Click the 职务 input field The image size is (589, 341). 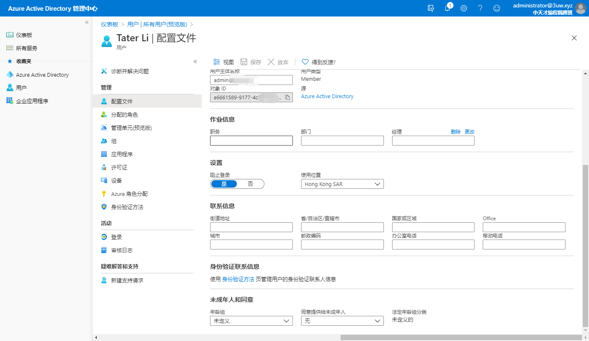(x=251, y=141)
